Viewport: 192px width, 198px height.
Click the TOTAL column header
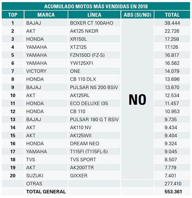click(172, 15)
